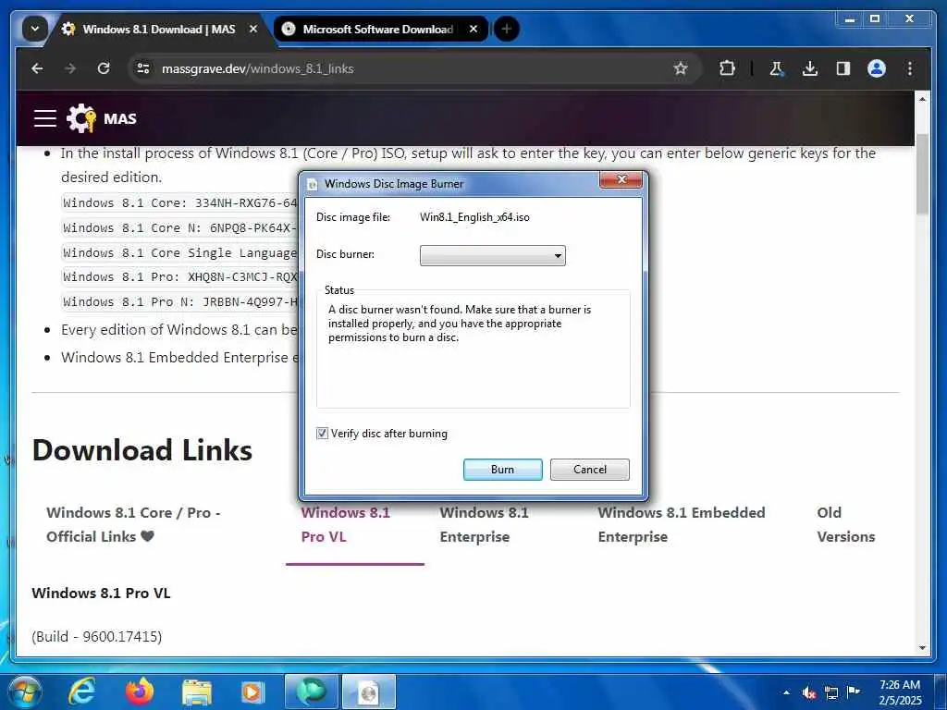The height and width of the screenshot is (710, 947).
Task: Click the Windows 8.1 Pro N key line
Action: coord(180,302)
